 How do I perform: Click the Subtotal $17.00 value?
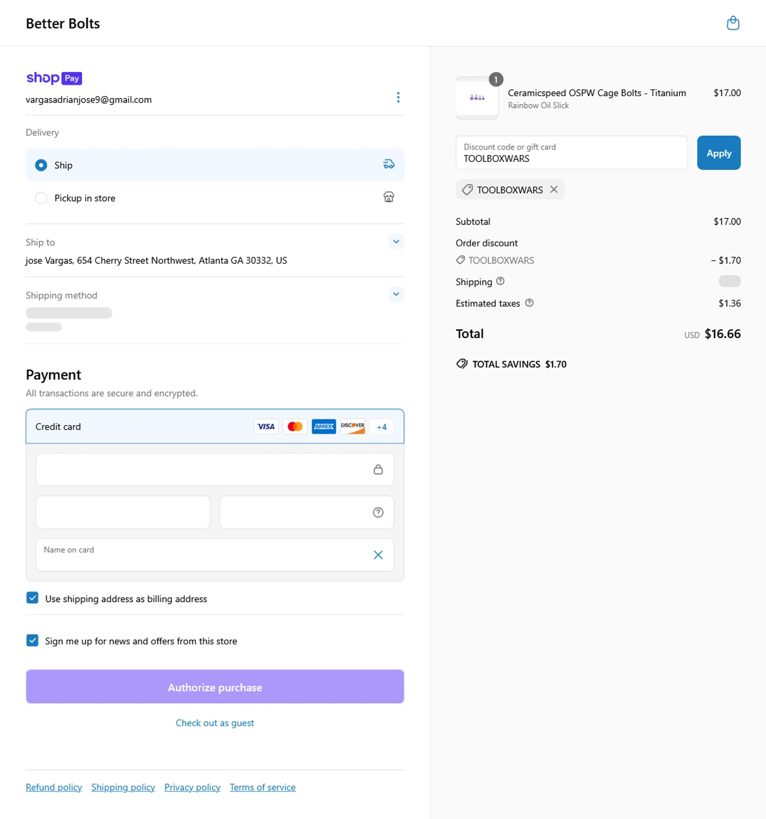727,222
